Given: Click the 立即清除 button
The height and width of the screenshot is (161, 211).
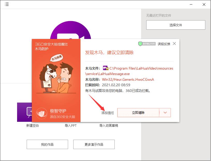Looking at the screenshot, I should [x=138, y=112].
